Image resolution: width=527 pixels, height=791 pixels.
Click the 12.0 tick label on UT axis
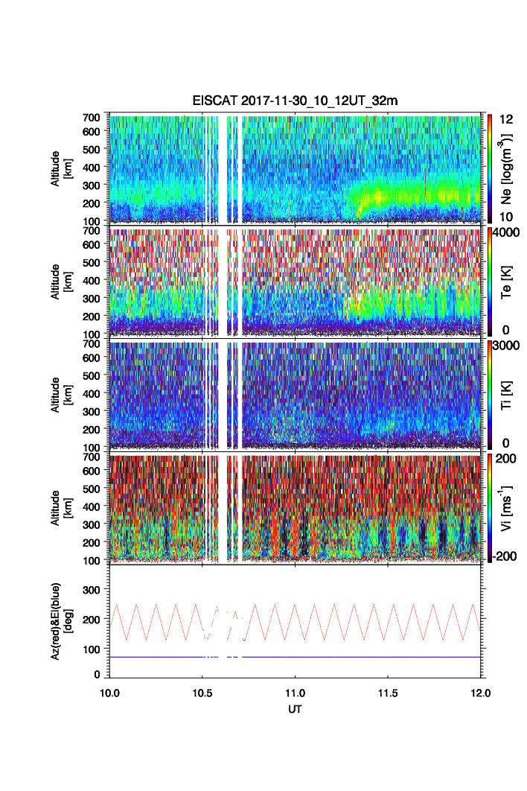[481, 692]
